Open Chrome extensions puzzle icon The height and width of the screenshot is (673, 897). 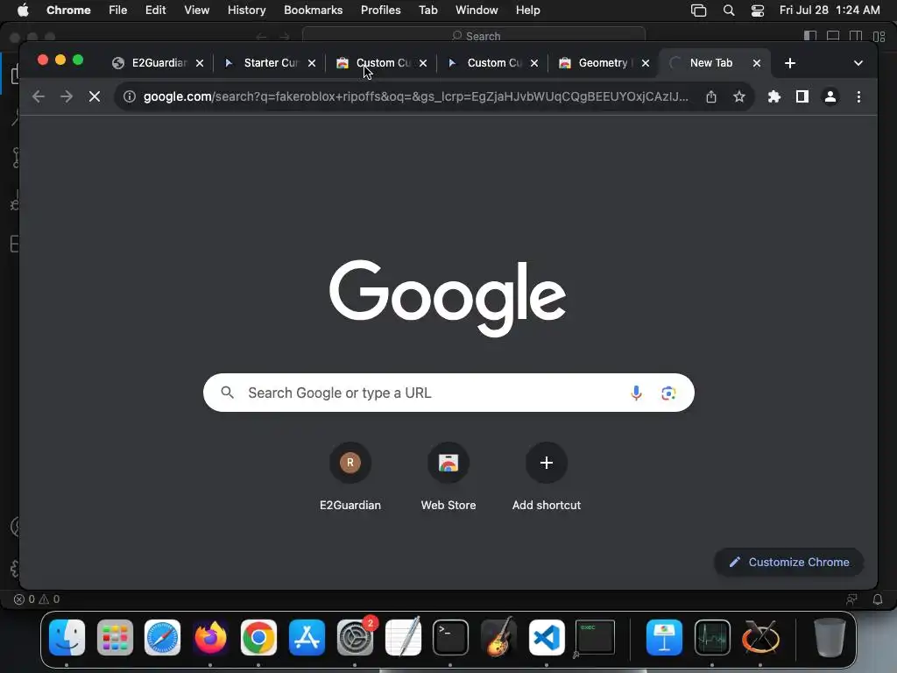point(774,96)
